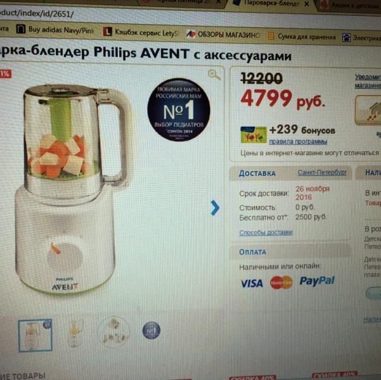This screenshot has width=381, height=380.
Task: Open the Электрика bookmark with paw icon
Action: [x=361, y=38]
